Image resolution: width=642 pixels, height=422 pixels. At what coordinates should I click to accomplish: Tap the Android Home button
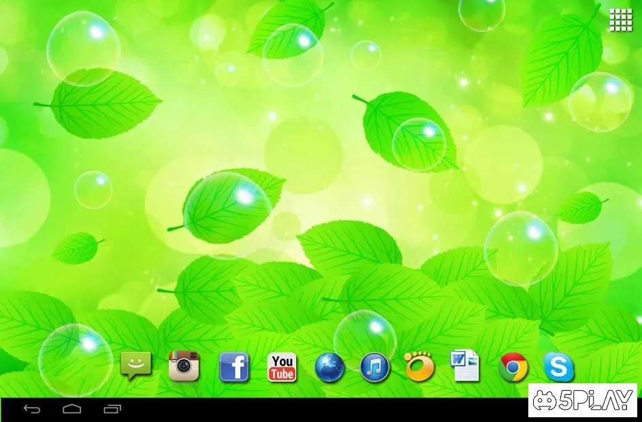[x=72, y=409]
